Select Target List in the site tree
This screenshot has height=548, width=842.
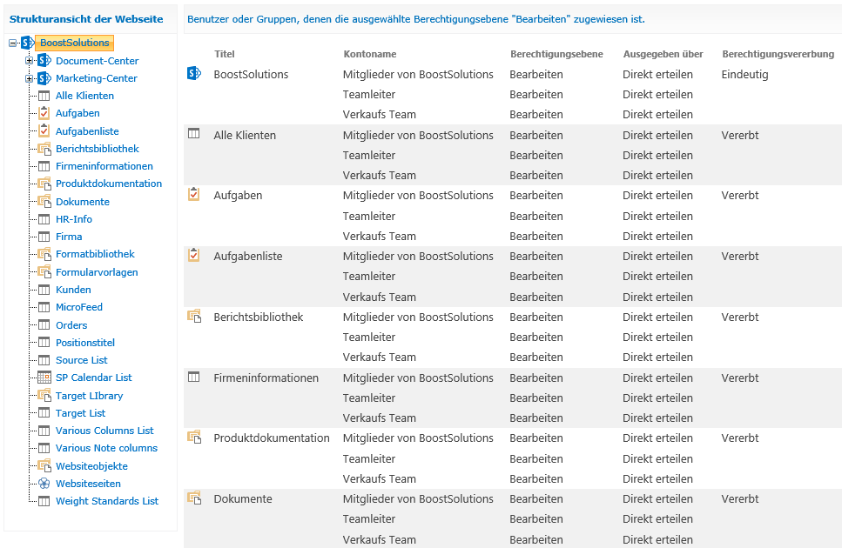pyautogui.click(x=81, y=413)
